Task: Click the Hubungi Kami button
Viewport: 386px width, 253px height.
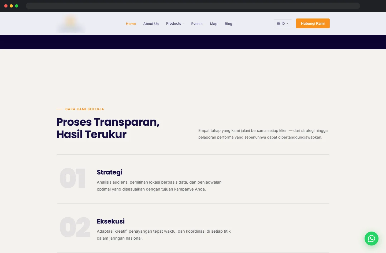Action: tap(313, 23)
